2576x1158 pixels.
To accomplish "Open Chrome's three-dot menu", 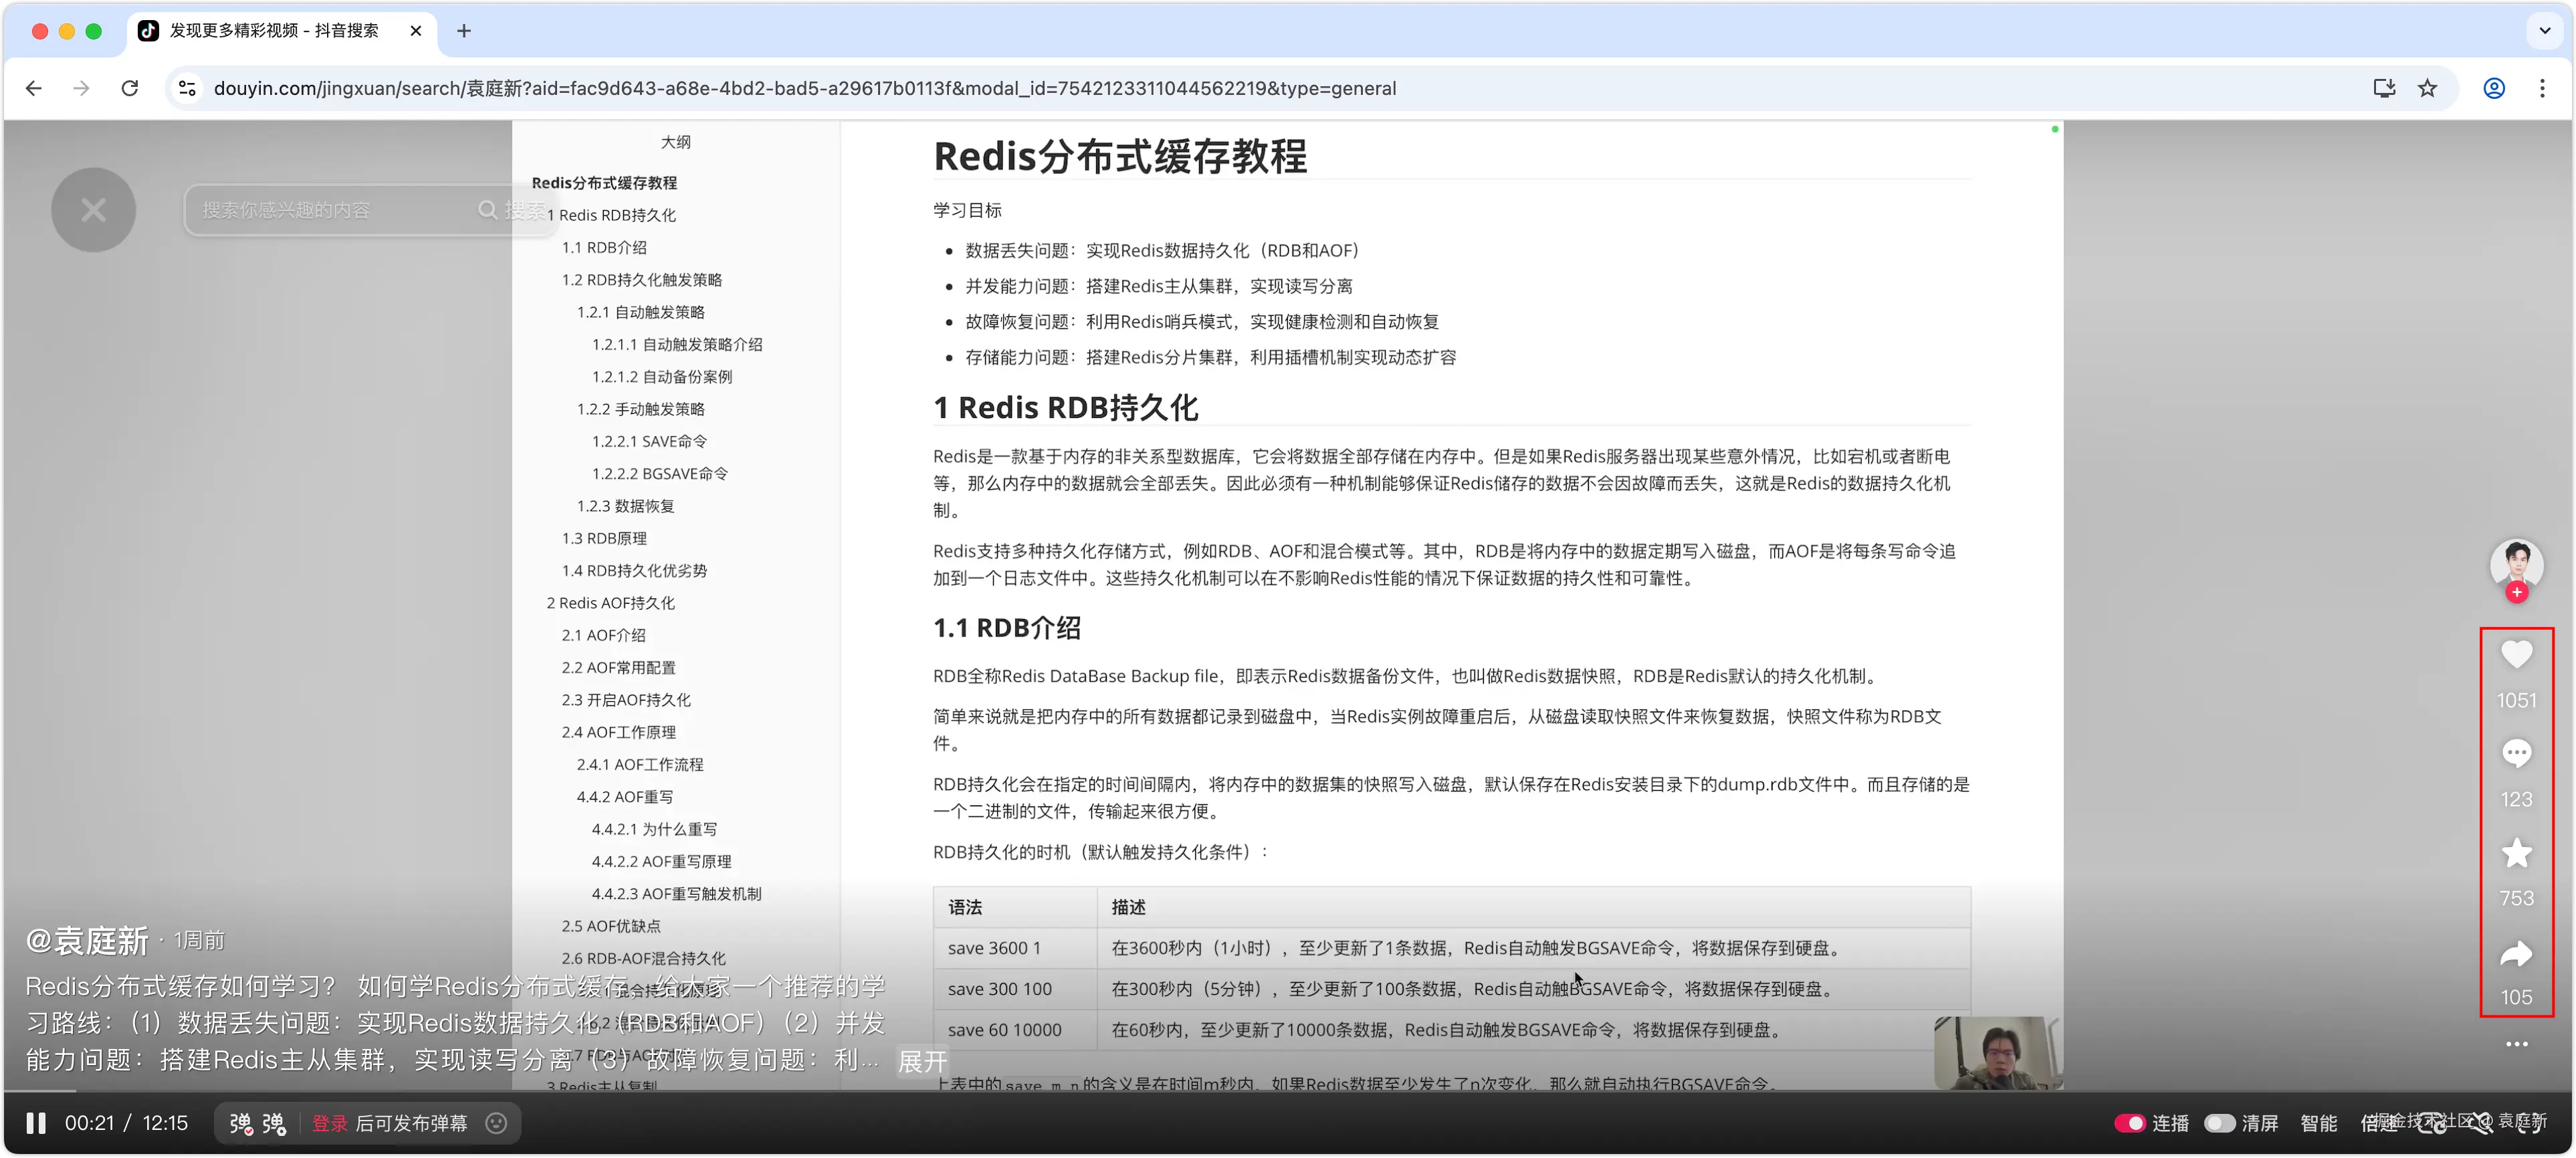I will (x=2542, y=88).
